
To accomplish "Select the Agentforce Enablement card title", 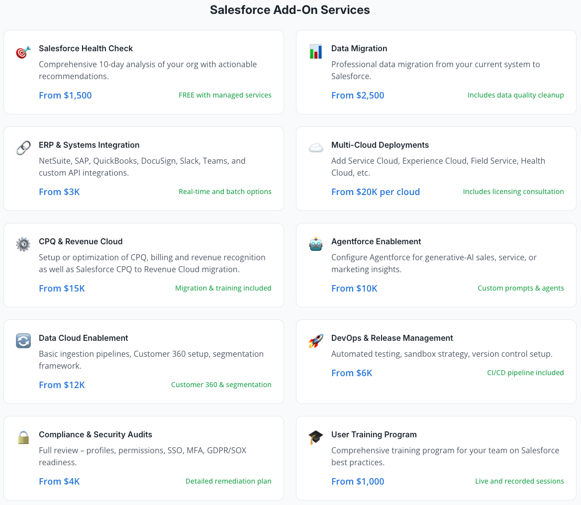I will coord(376,241).
